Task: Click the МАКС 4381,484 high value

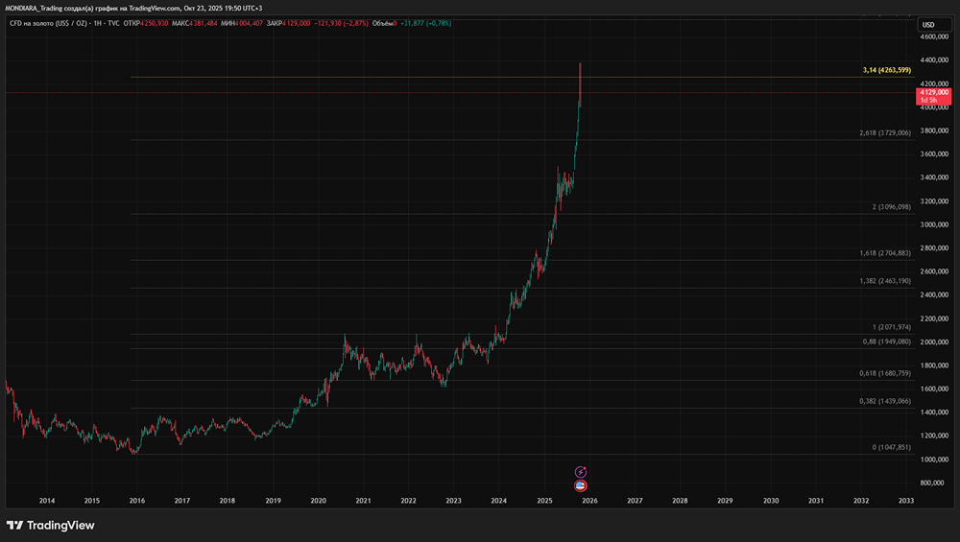Action: point(195,23)
